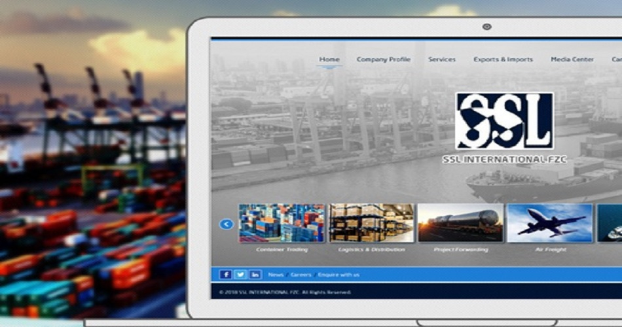The width and height of the screenshot is (622, 327).
Task: Click the SSL INTERNATIONAL FZC title text
Action: [504, 160]
